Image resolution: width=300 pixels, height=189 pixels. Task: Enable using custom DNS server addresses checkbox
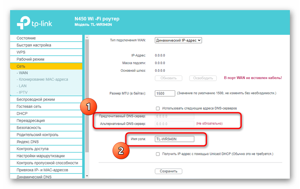pyautogui.click(x=158, y=109)
